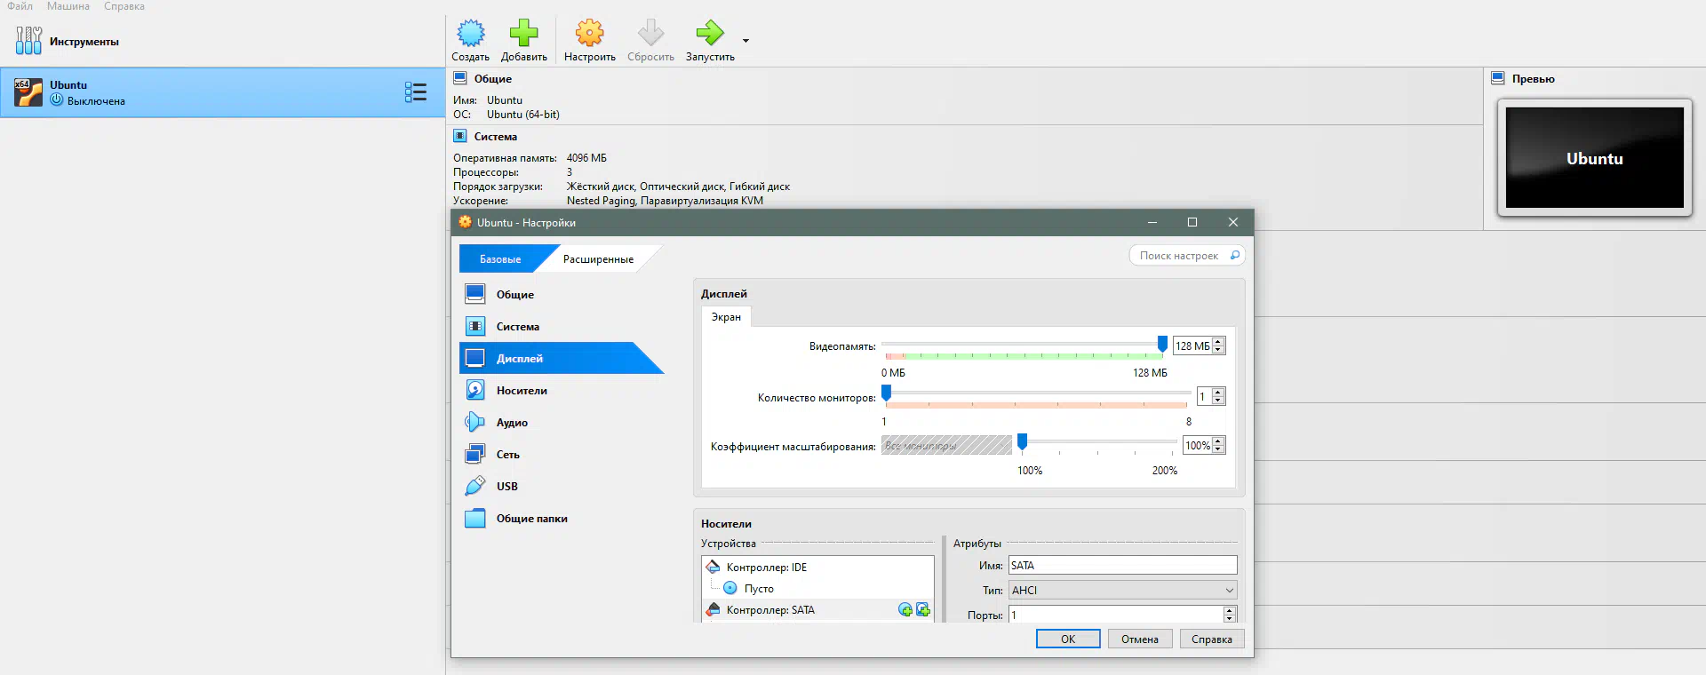The image size is (1706, 675).
Task: Click search magnifier icon in settings search
Action: tap(1234, 256)
